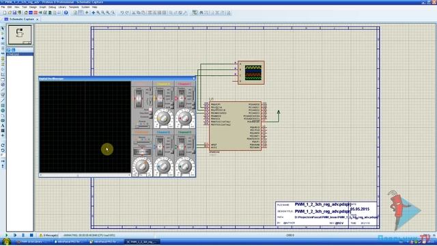Viewport: 437px width, 246px height.
Task: Click the power terminal arrow symbol
Action: point(278,112)
